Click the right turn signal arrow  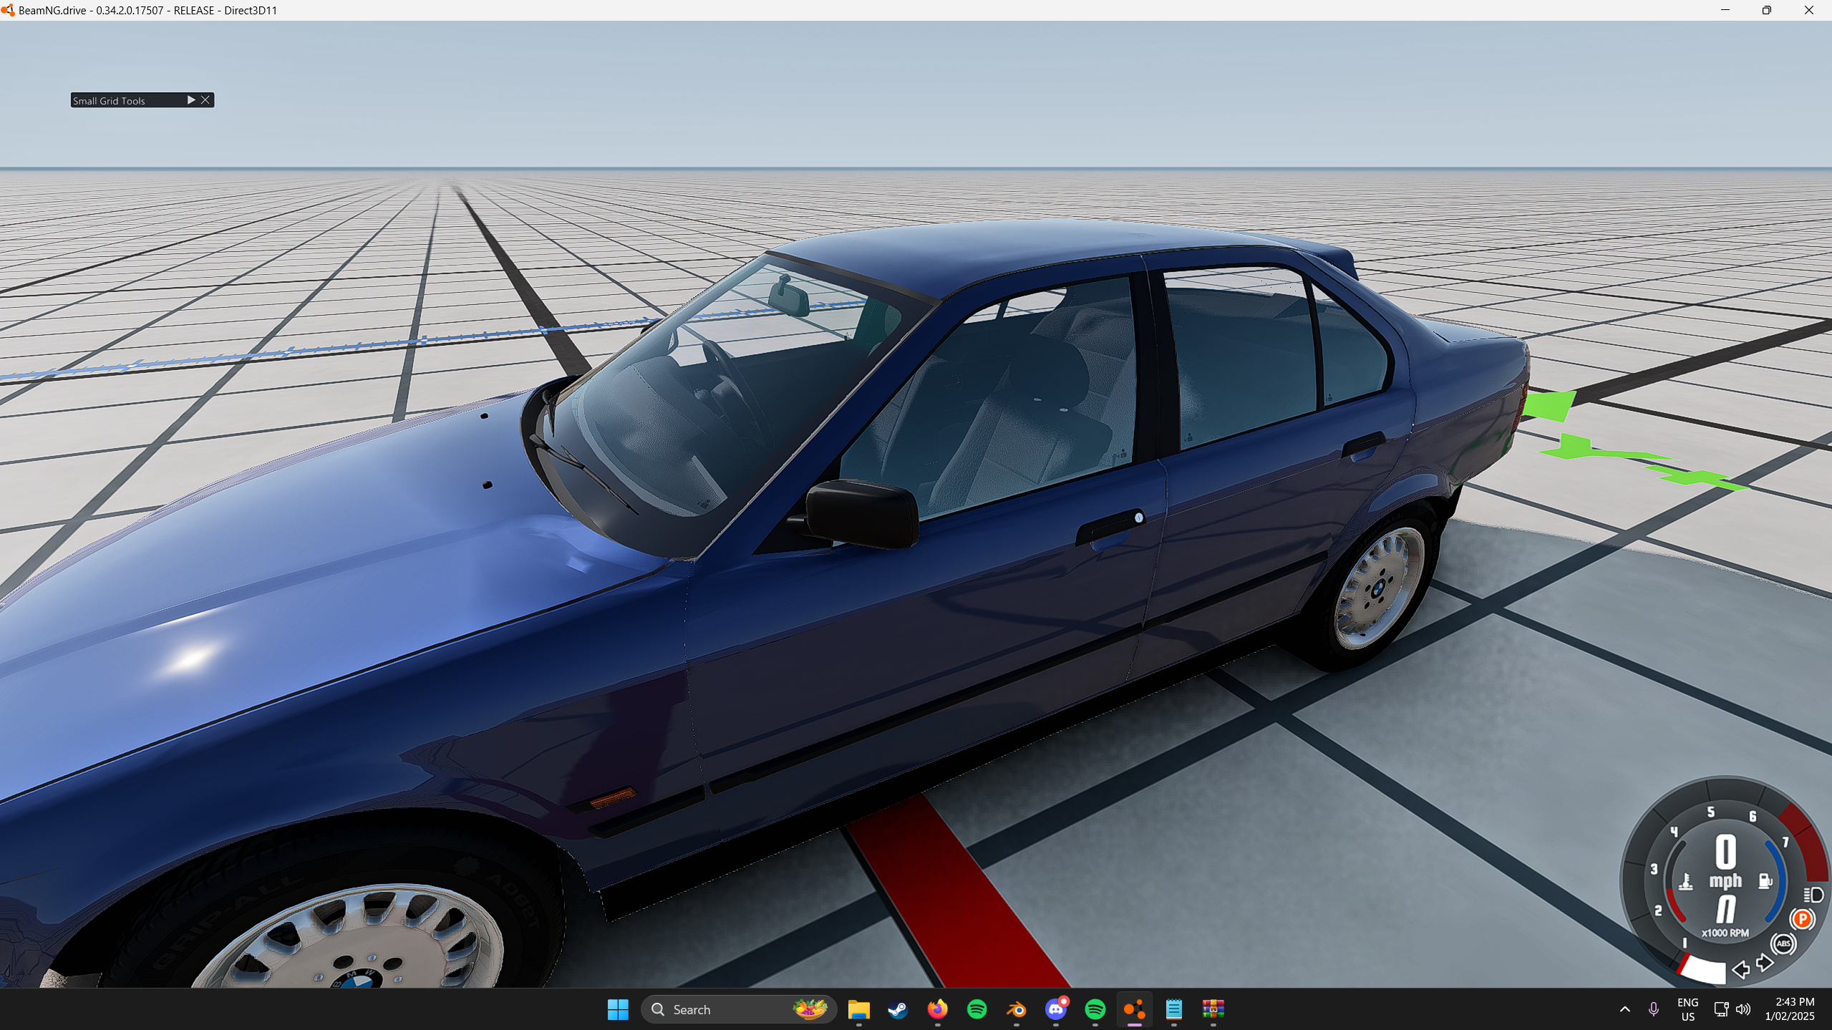click(1765, 963)
